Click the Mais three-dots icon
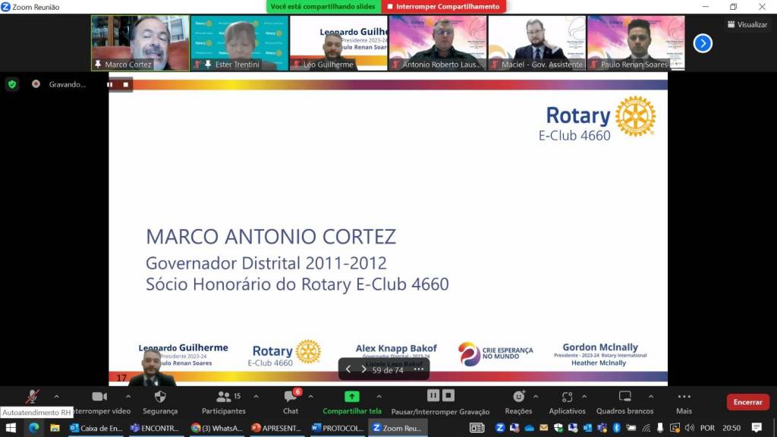This screenshot has height=437, width=777. pos(684,397)
